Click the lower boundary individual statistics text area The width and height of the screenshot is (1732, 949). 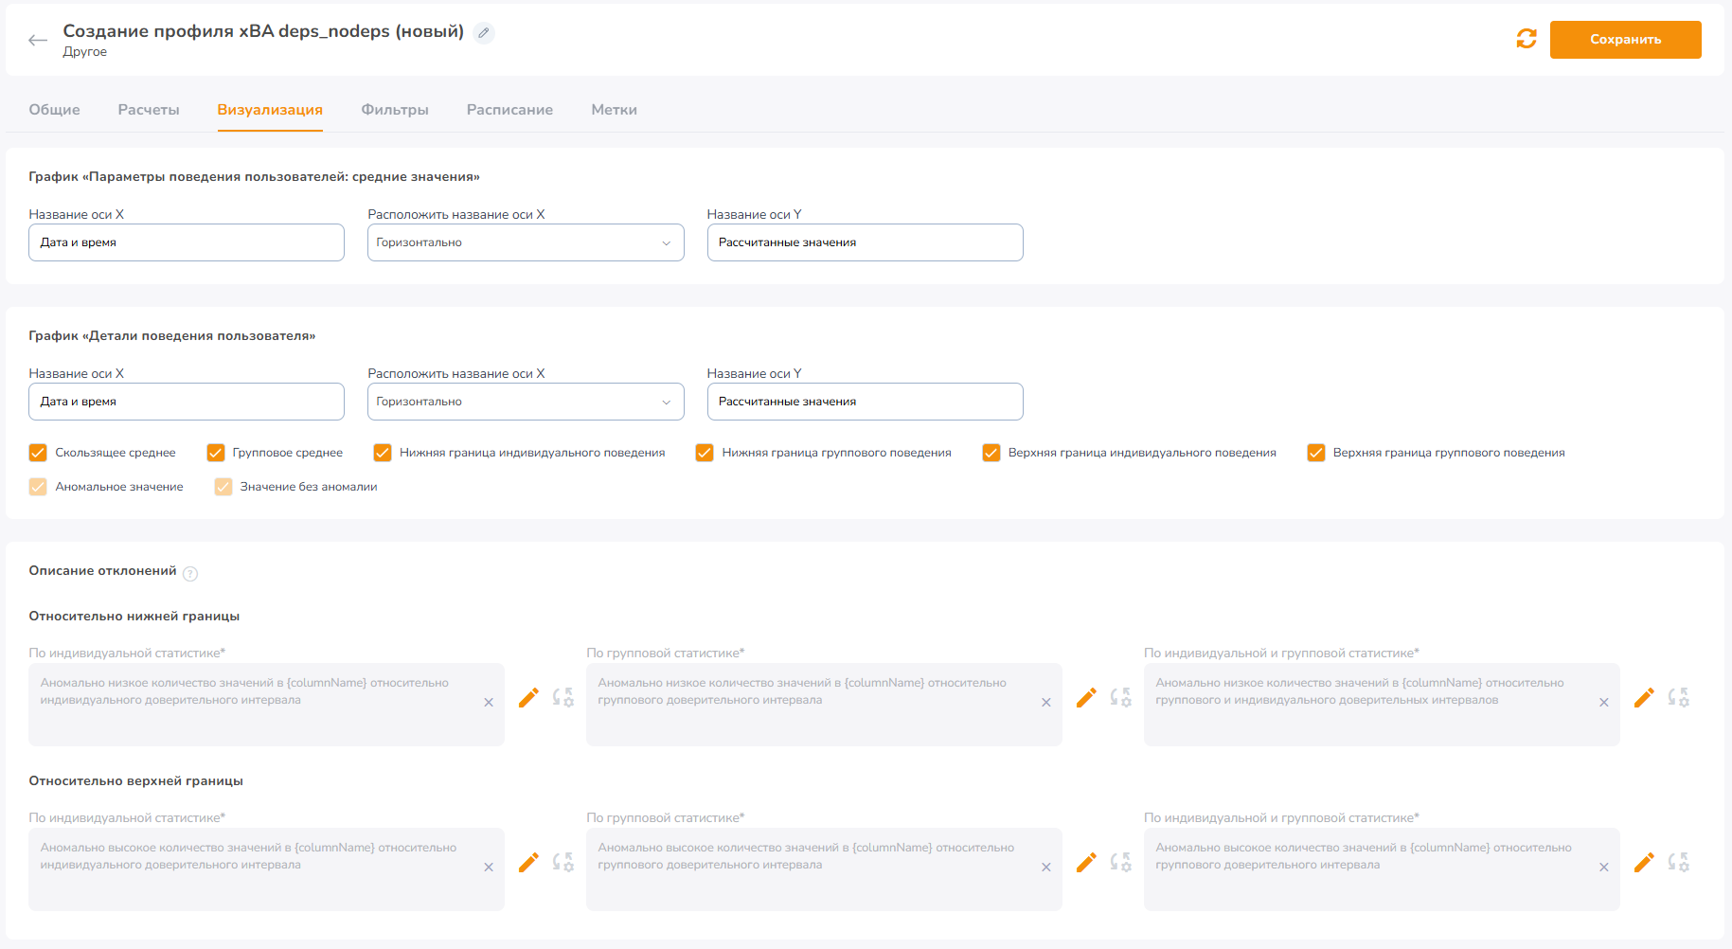tap(266, 705)
